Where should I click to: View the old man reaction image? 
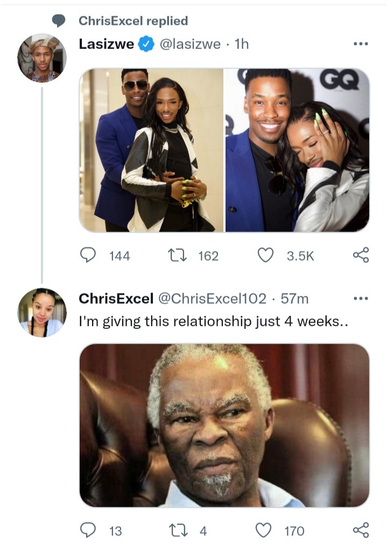pos(224,425)
